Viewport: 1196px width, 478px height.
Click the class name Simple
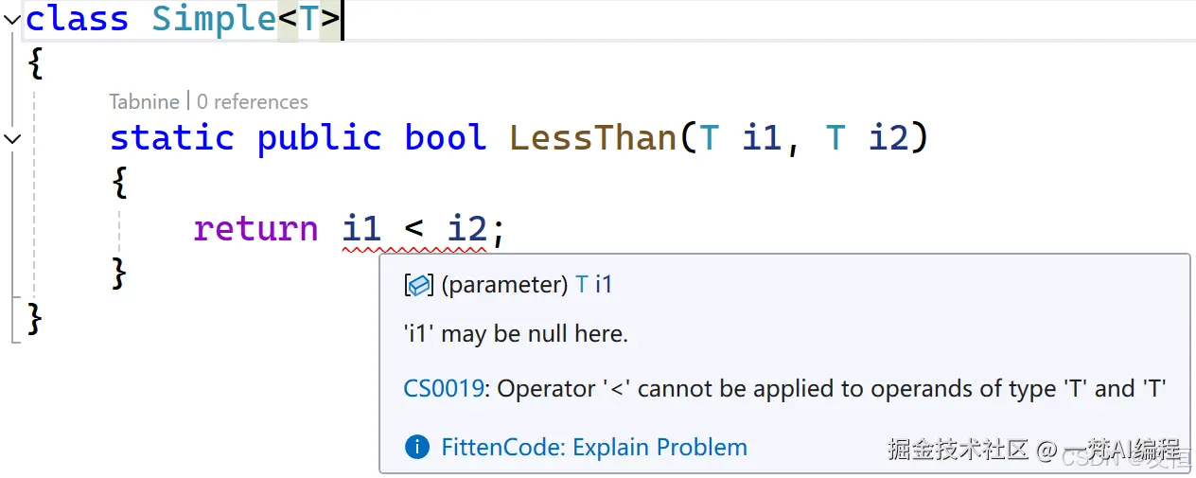pos(214,19)
